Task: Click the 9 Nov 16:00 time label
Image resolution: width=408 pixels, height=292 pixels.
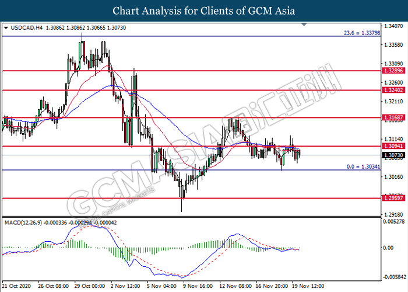Action: pyautogui.click(x=198, y=286)
